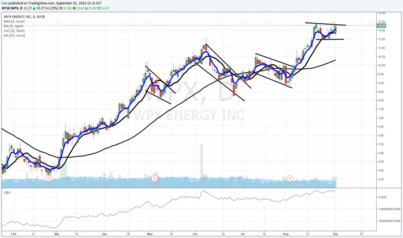Click the L:11.69 low value
Viewport: 403px width, 238px height.
(x=91, y=8)
